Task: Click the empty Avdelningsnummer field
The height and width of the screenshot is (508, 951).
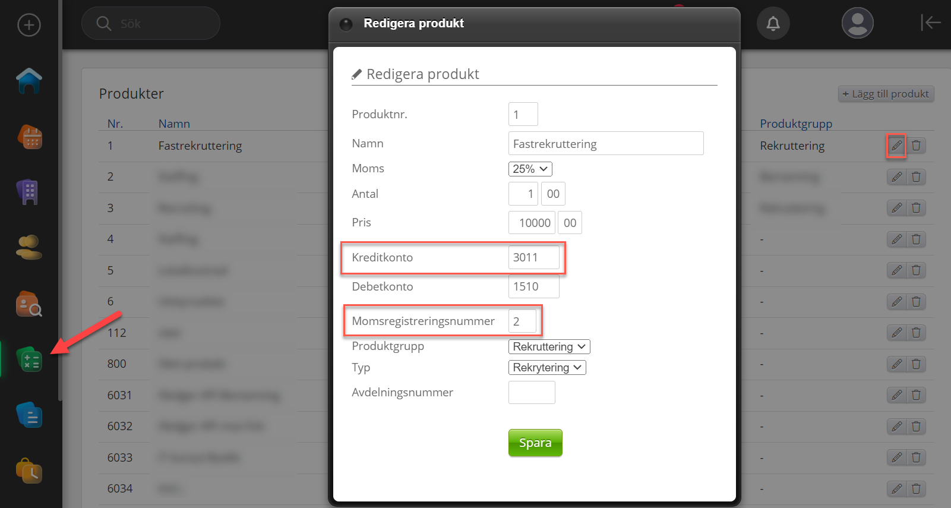Action: (x=531, y=393)
